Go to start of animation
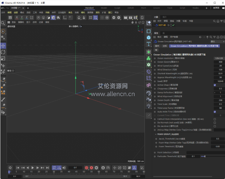Screen dimensions: 225x179 tap(18, 168)
